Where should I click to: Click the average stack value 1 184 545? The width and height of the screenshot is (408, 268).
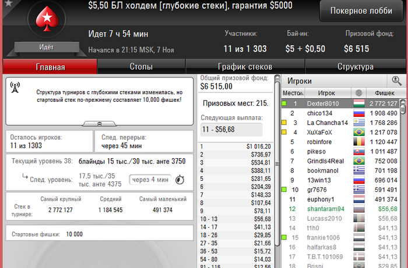[x=110, y=210]
